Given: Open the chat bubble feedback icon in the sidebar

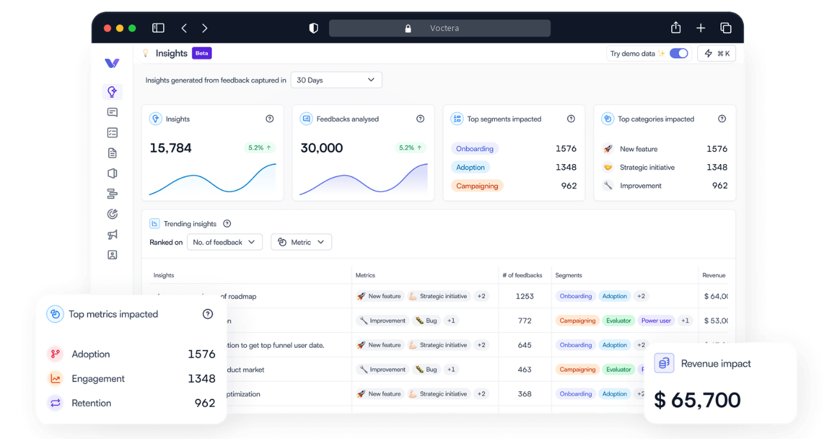Looking at the screenshot, I should [112, 112].
